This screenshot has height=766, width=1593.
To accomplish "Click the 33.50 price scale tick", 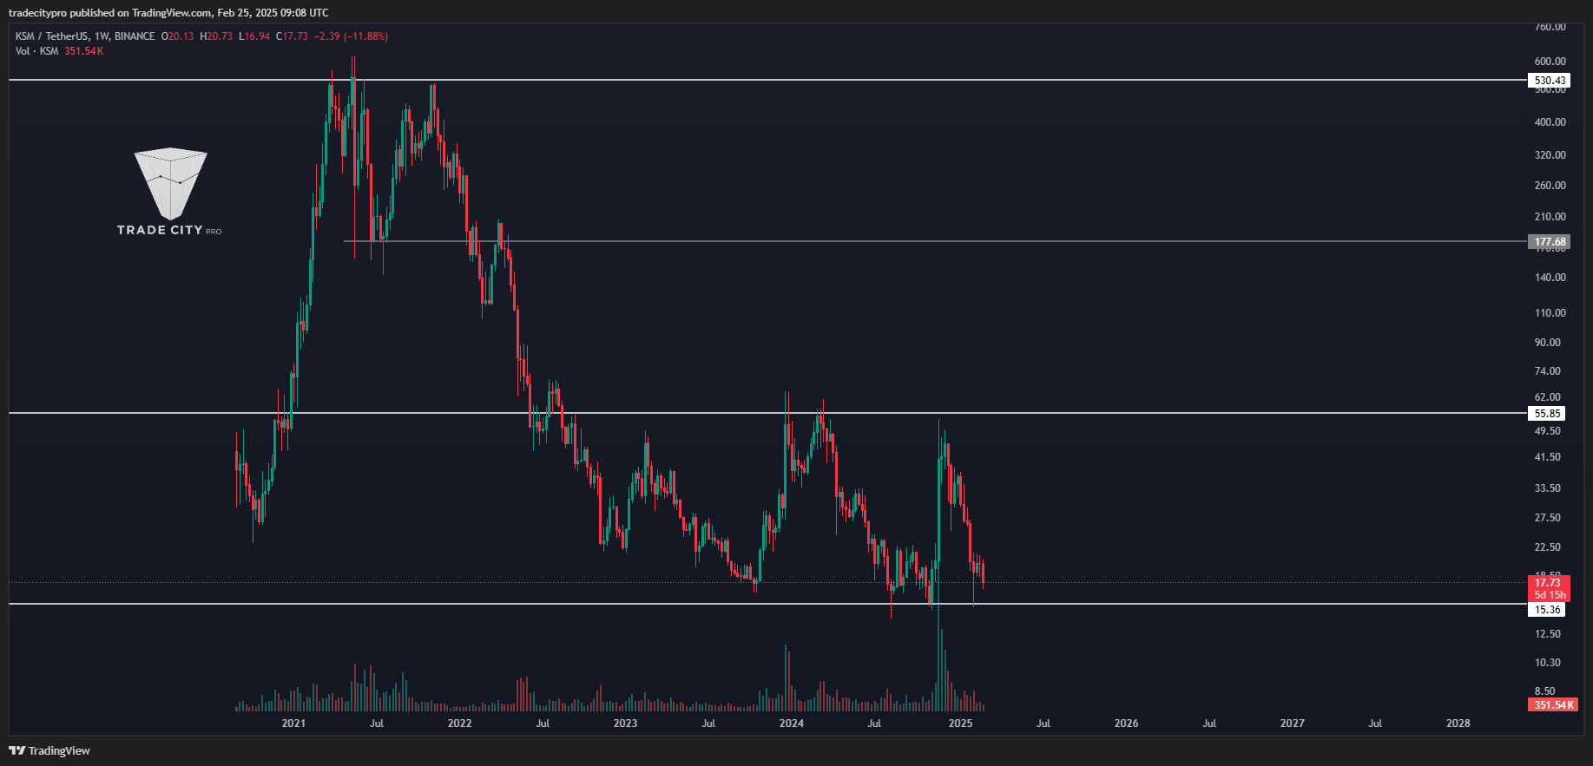I will 1547,488.
